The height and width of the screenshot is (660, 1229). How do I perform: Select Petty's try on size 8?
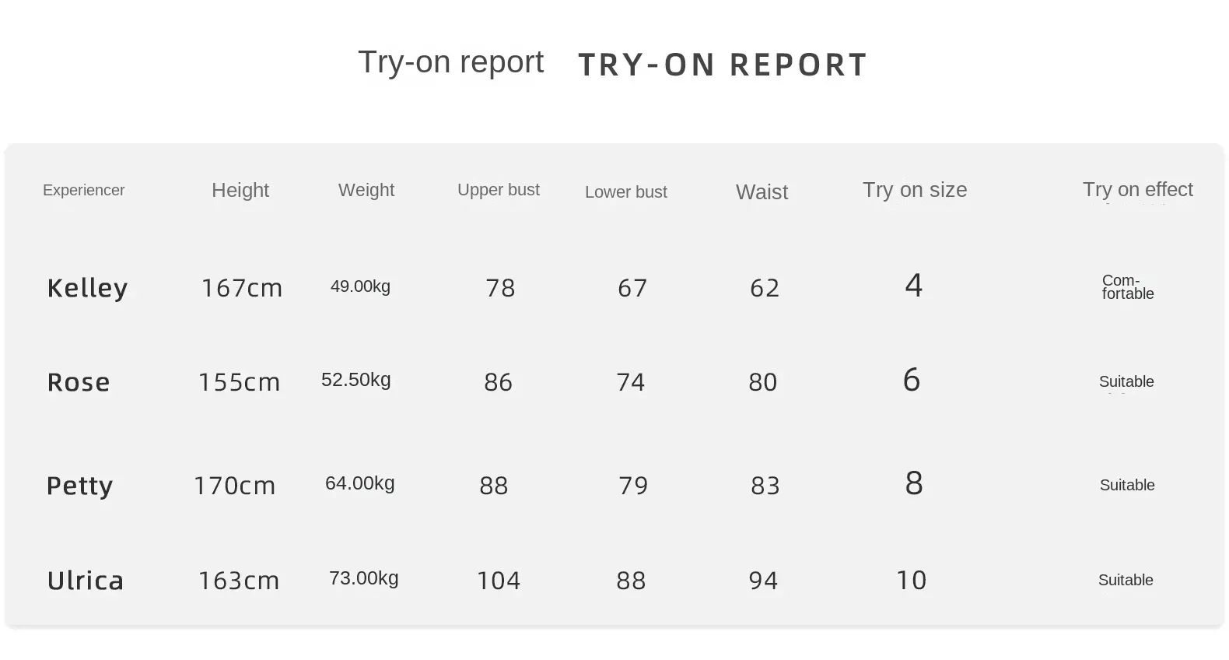pos(914,483)
